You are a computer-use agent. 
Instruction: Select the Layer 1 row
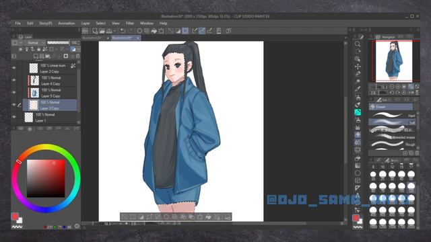[50, 117]
